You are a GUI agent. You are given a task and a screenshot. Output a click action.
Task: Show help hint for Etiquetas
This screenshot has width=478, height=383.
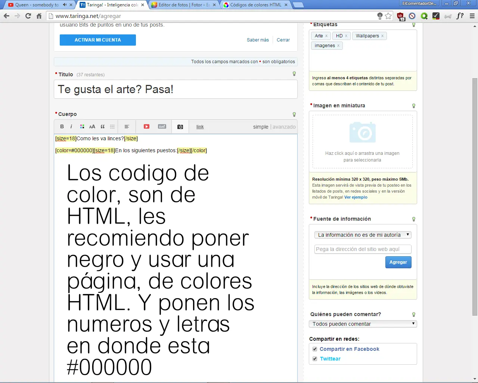[414, 25]
